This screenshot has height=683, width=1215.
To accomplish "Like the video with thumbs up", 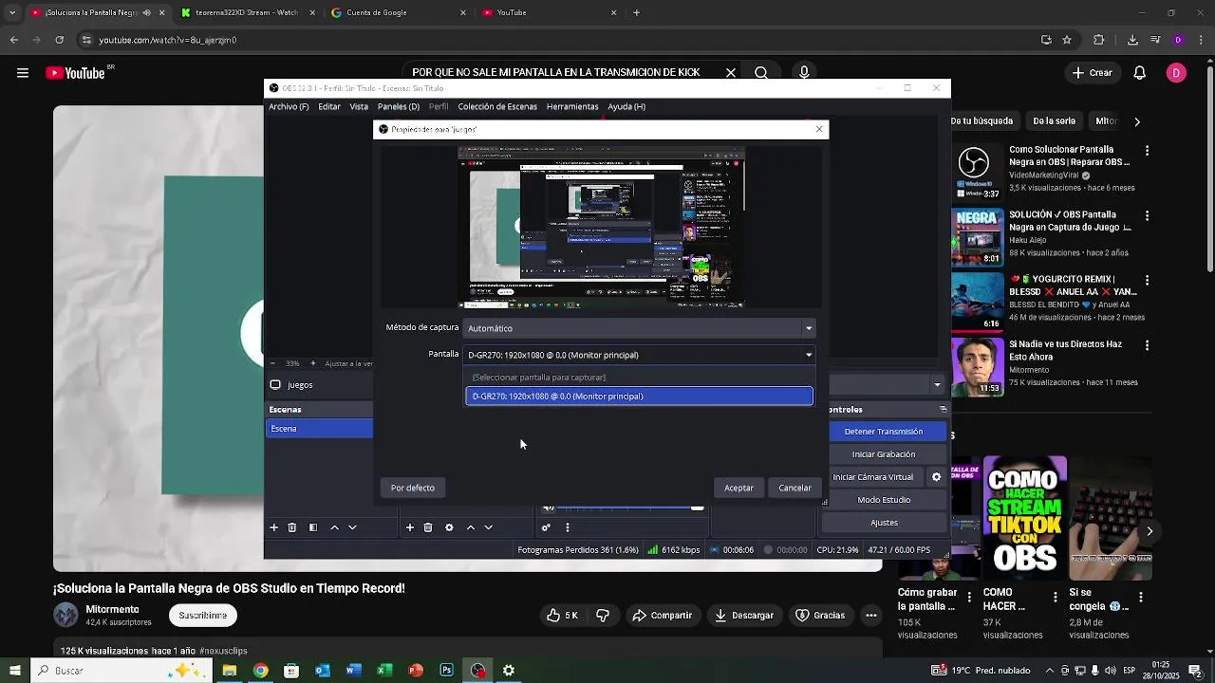I will click(562, 616).
